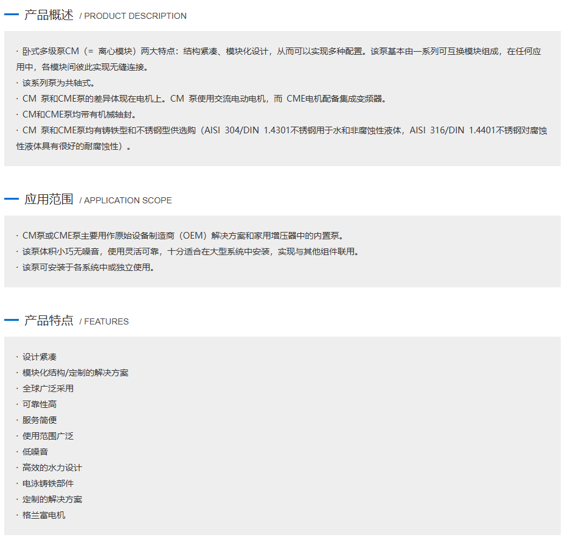Click the 高效的水力设计 feature item
Screen dimensions: 565x540
52,468
